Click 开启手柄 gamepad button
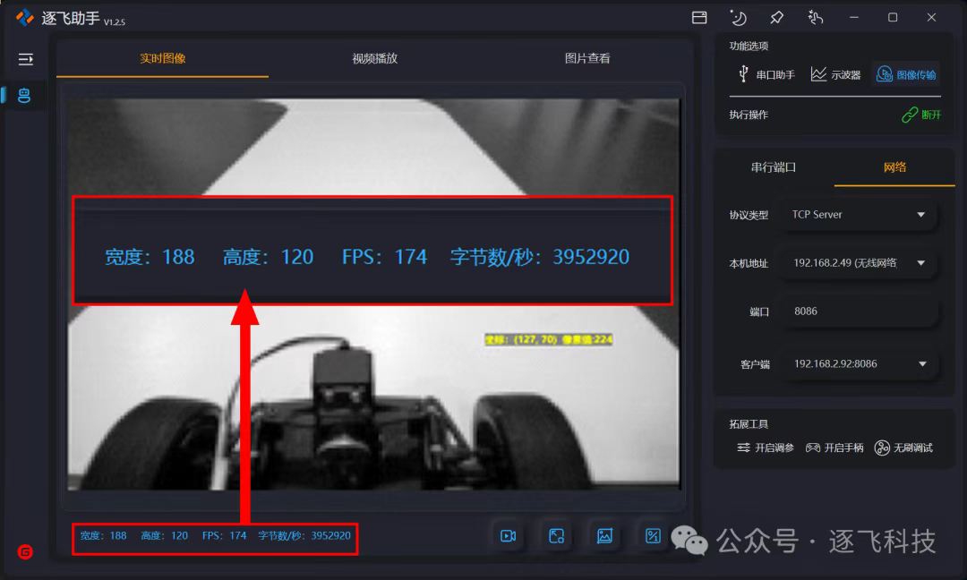Image resolution: width=967 pixels, height=580 pixels. [x=834, y=448]
